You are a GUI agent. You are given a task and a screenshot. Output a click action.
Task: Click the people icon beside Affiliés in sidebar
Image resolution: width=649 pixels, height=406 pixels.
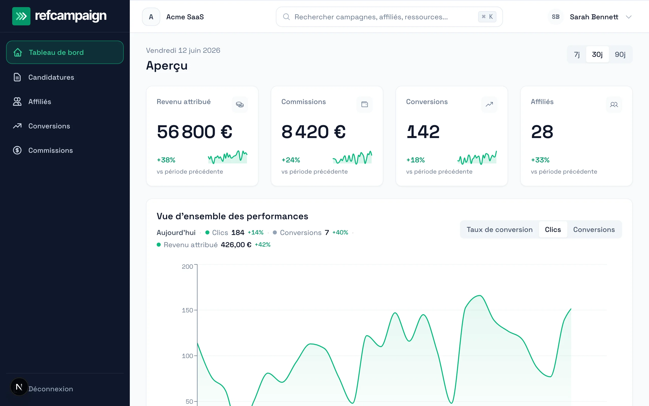[x=17, y=101]
